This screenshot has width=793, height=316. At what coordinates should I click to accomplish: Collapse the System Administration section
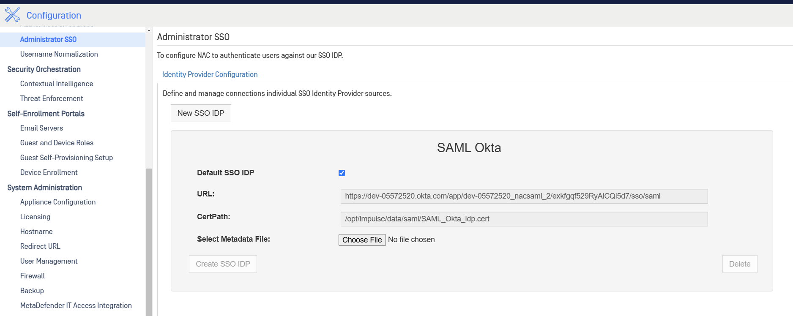[x=44, y=188]
